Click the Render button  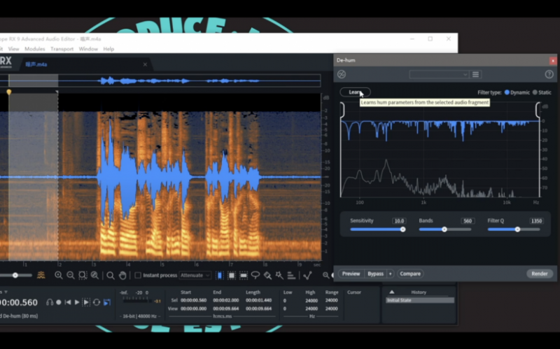pos(539,273)
